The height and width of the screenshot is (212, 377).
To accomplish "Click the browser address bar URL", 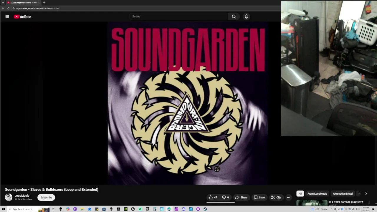I will tap(37, 8).
